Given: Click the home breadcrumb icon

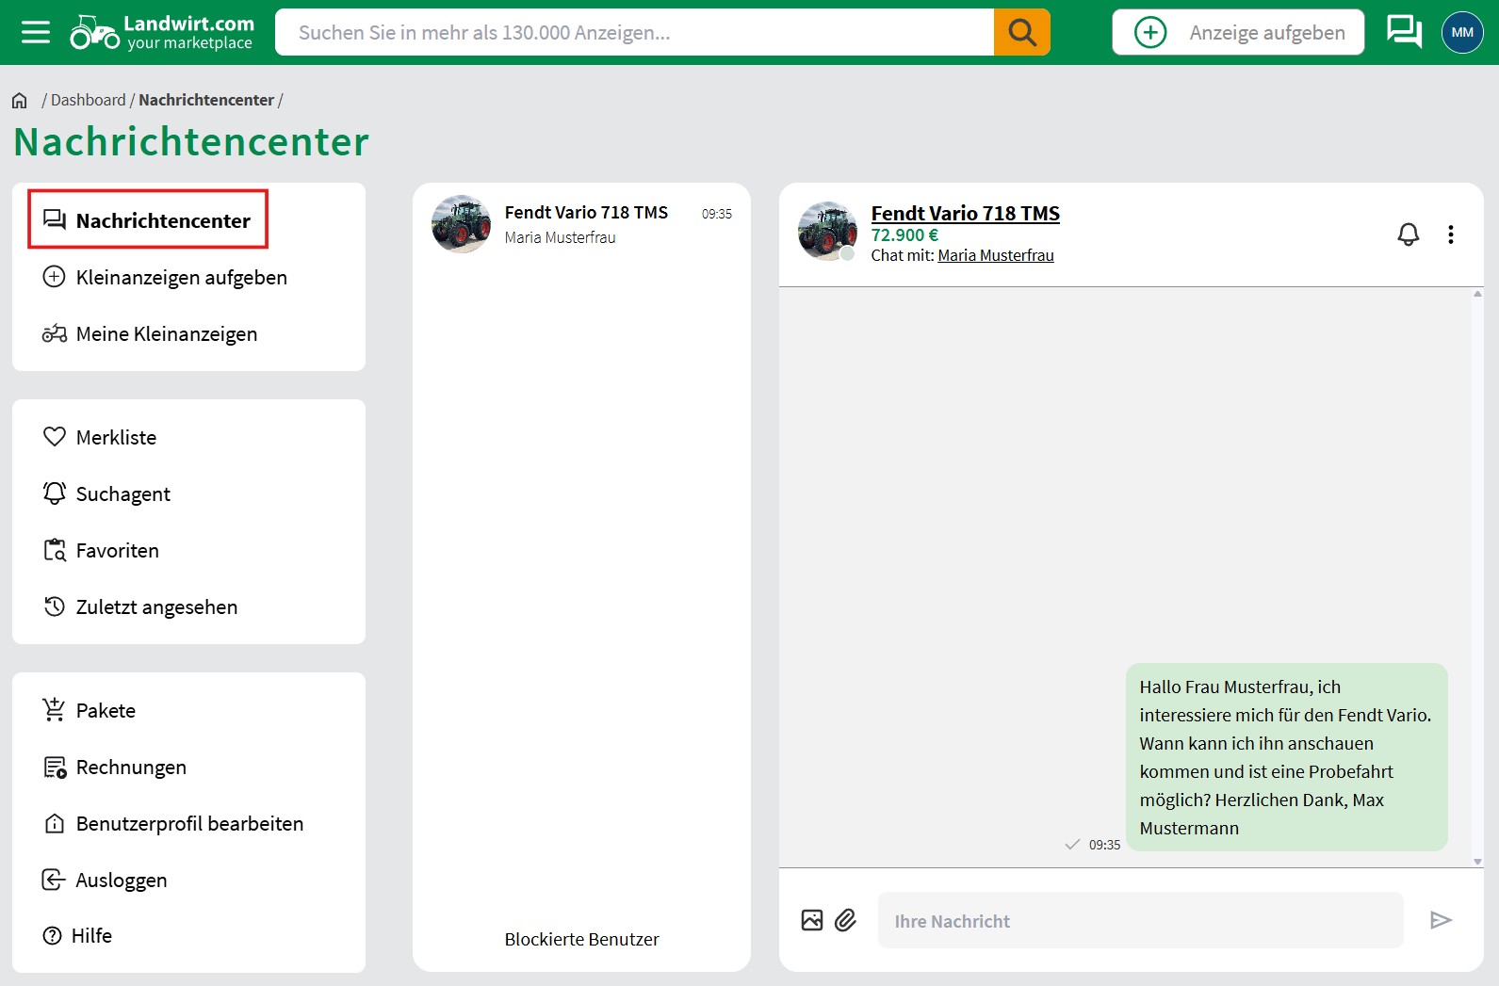Looking at the screenshot, I should (20, 101).
